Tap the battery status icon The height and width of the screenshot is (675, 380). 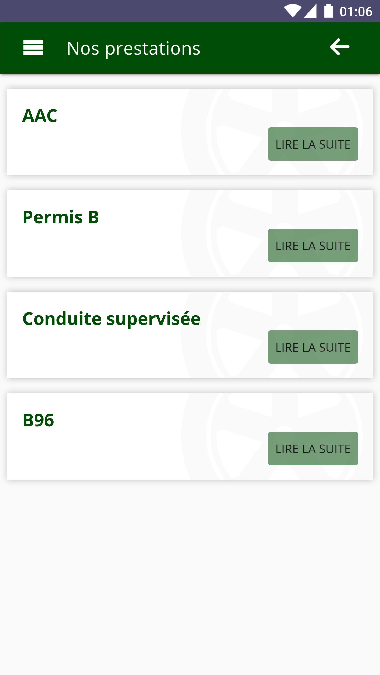point(329,11)
